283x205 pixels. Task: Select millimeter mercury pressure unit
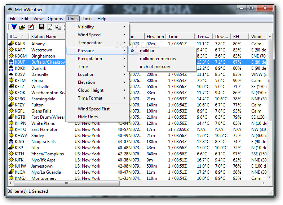(x=162, y=59)
